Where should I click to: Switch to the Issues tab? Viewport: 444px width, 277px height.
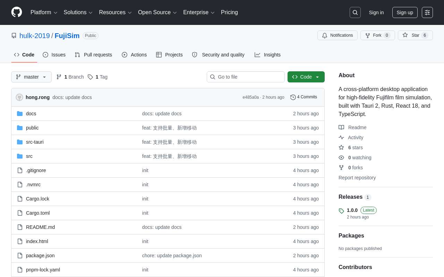(x=54, y=55)
